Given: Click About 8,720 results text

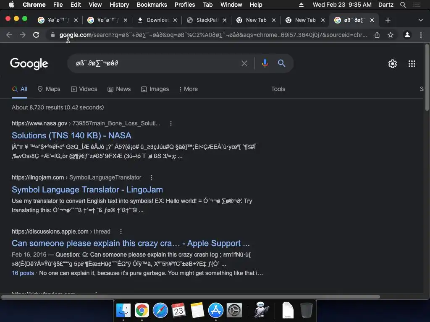Looking at the screenshot, I should pos(58,108).
